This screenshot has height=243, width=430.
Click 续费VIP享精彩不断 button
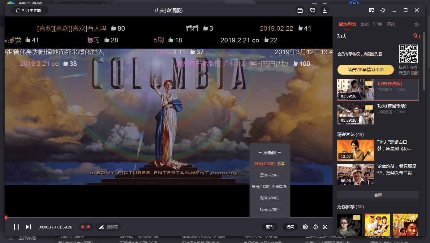tap(366, 70)
